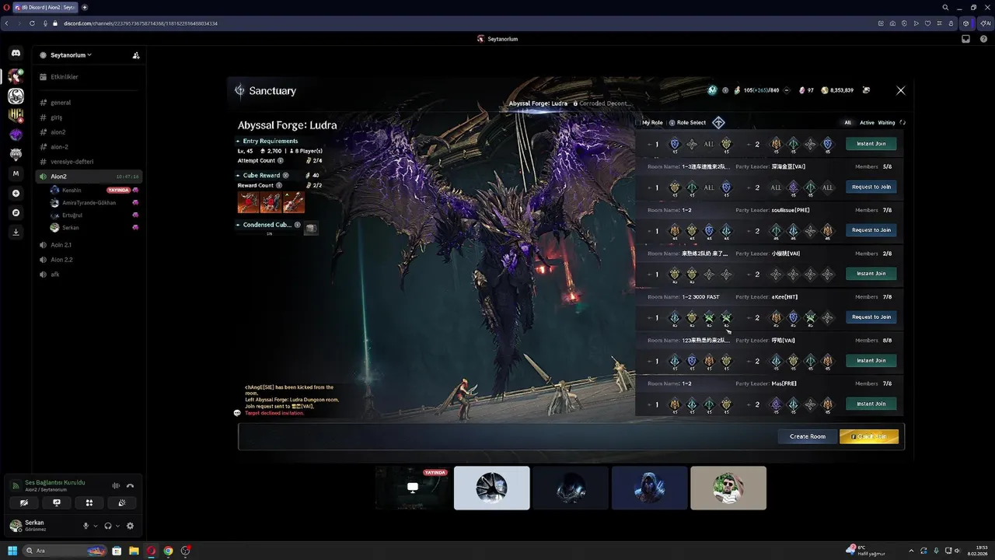The height and width of the screenshot is (560, 995).
Task: Click the browser address bar
Action: 466,23
